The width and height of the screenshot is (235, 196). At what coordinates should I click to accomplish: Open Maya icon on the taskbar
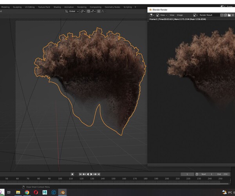[45, 192]
